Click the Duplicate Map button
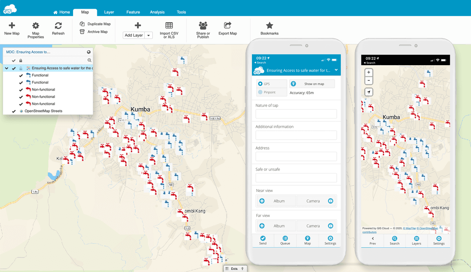This screenshot has height=272, width=471. (x=95, y=24)
